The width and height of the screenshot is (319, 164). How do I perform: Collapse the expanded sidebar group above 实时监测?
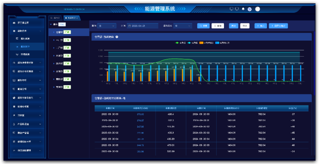pos(40,31)
